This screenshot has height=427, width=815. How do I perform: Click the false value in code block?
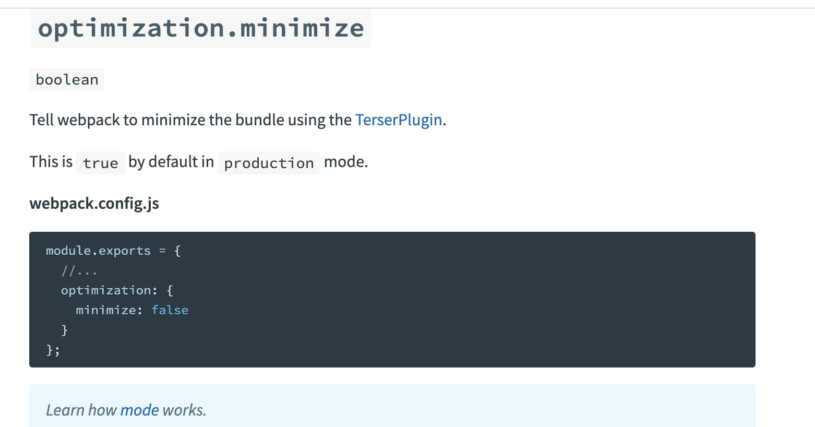(170, 310)
